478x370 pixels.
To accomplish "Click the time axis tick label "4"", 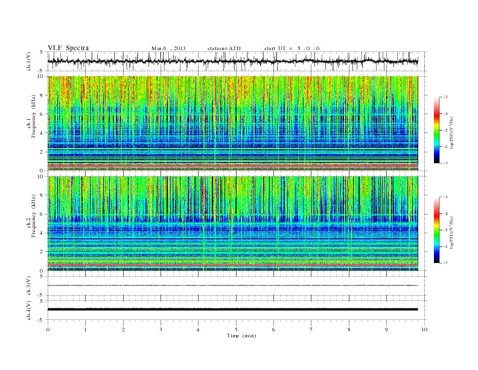I will [198, 329].
